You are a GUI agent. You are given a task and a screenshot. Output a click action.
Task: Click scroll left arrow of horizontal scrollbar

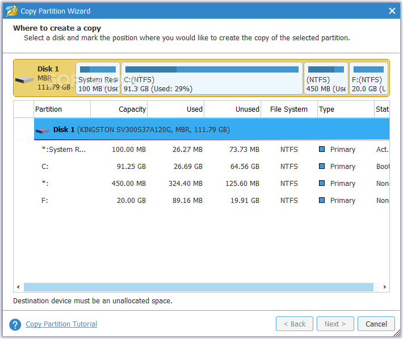pyautogui.click(x=18, y=287)
